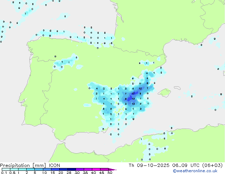Select the 2–5 mm legend color swatch
Viewport: 225px width, 174px height.
(x=31, y=169)
